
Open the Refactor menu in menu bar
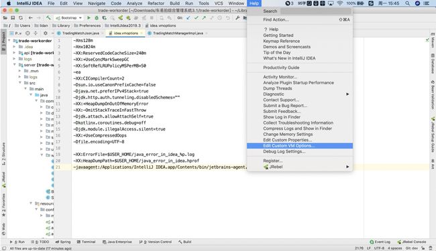pyautogui.click(x=156, y=3)
